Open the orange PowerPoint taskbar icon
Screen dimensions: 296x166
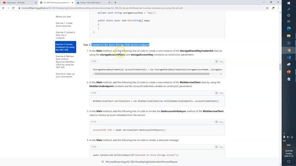point(289,72)
